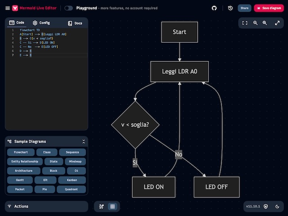Viewport: 288px width, 216px height.
Task: Select the Code tab
Action: 17,23
